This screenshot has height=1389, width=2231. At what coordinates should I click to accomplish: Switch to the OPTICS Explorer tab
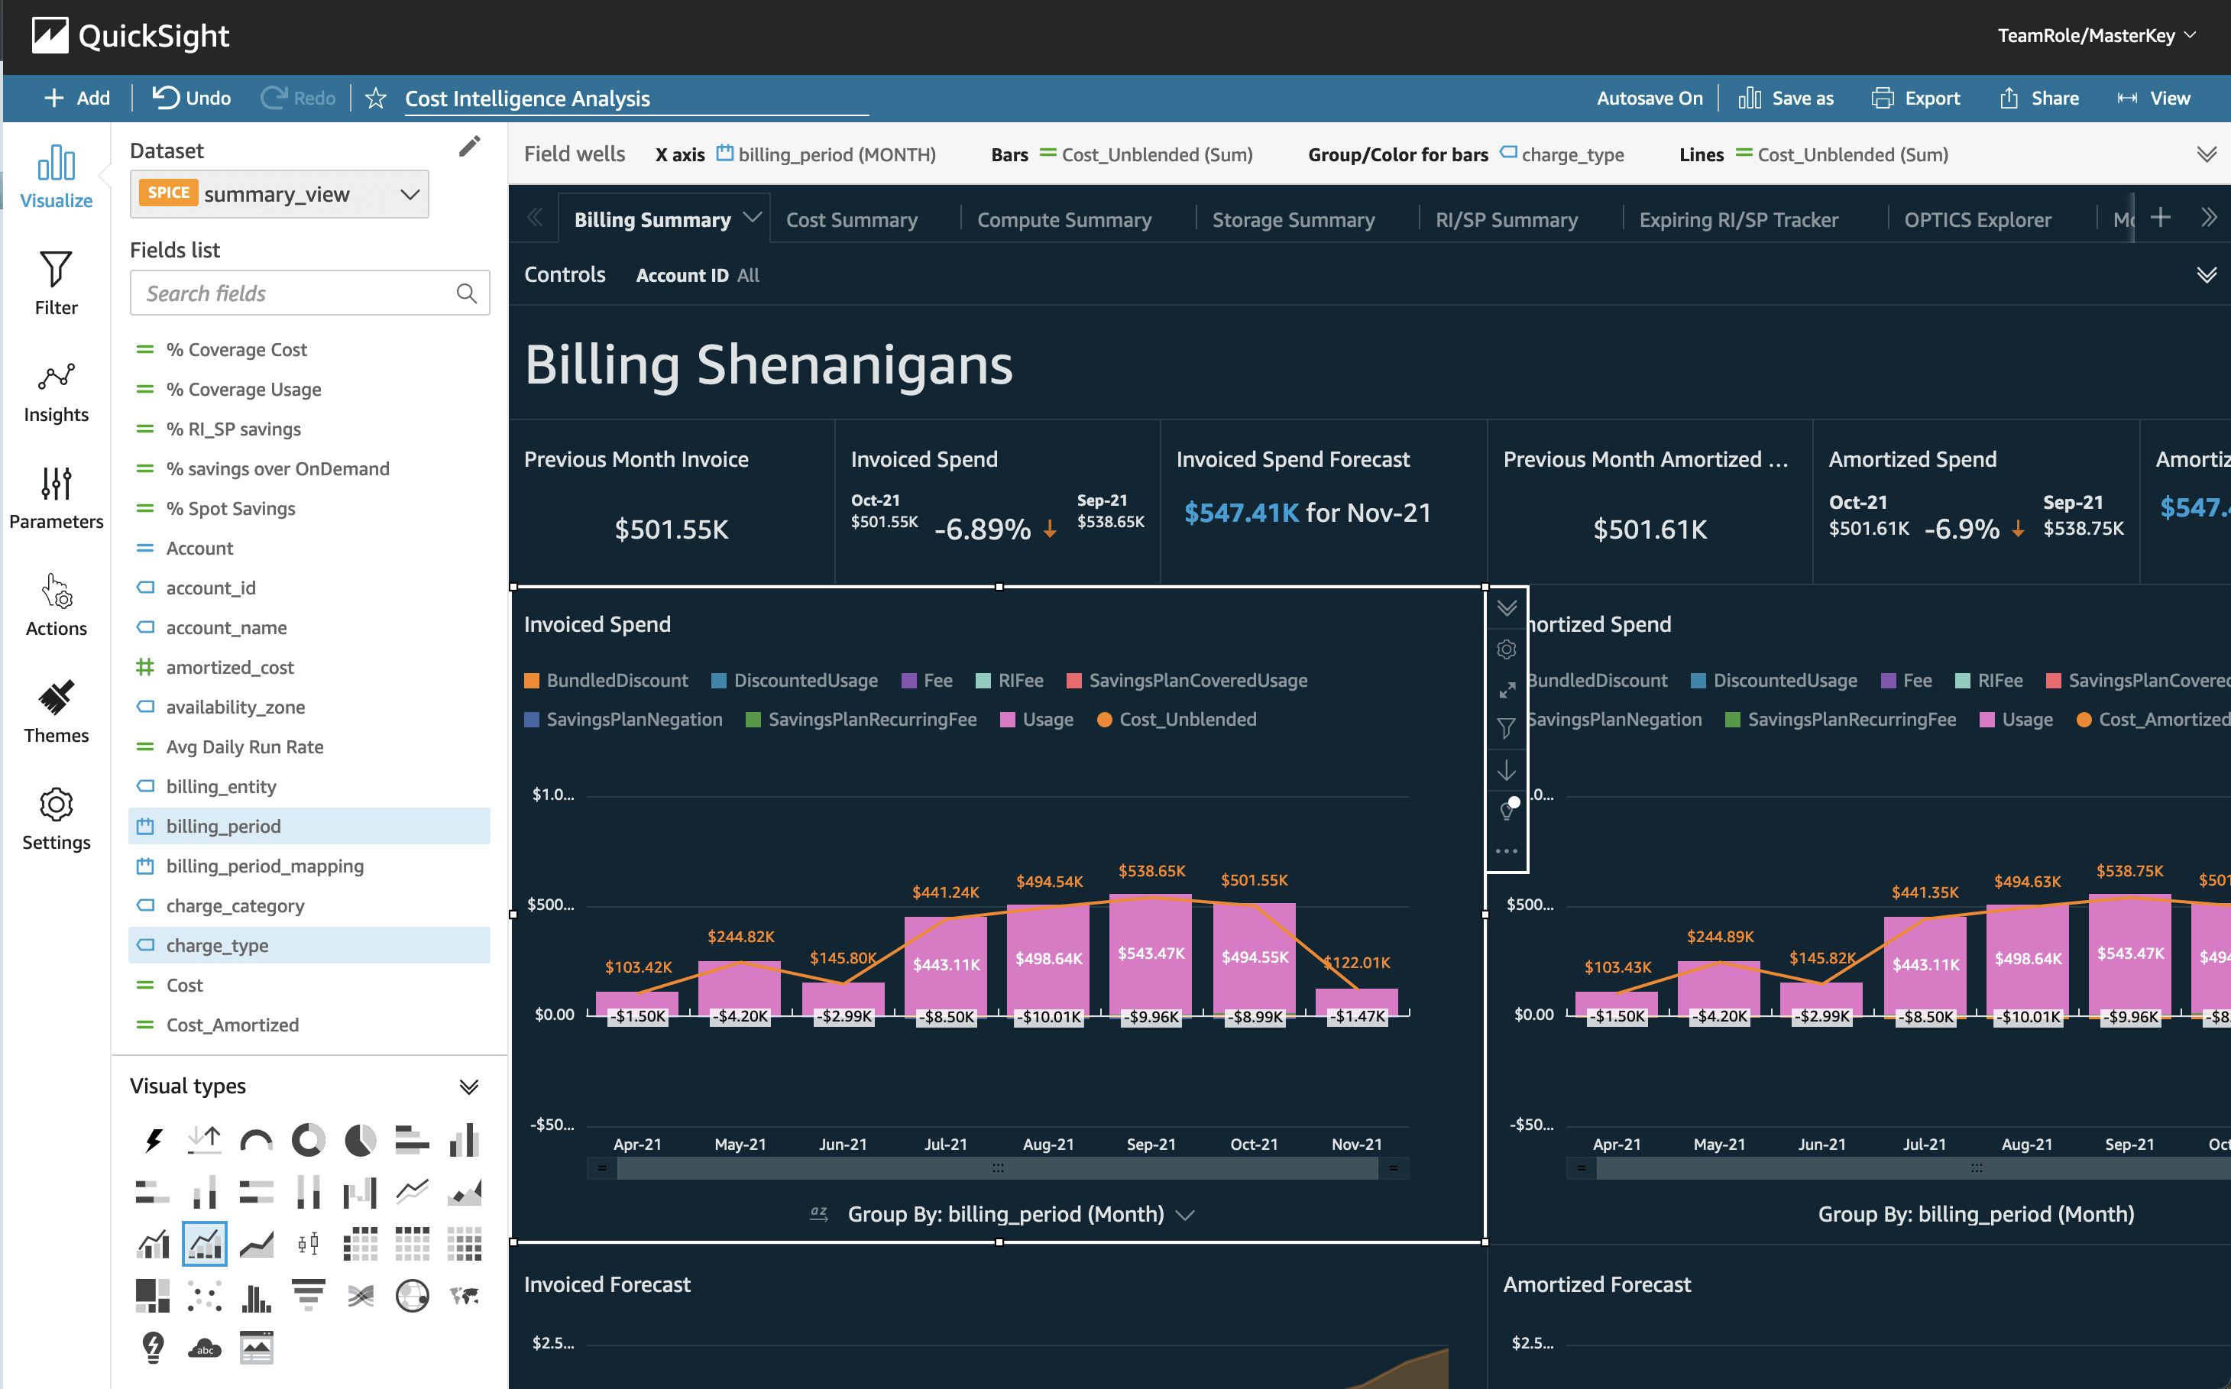pyautogui.click(x=1977, y=219)
